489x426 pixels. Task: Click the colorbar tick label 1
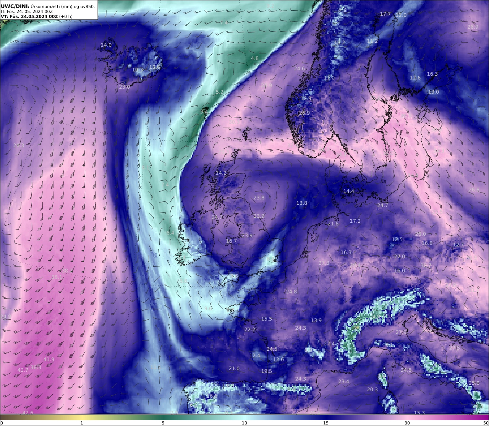[82, 423]
